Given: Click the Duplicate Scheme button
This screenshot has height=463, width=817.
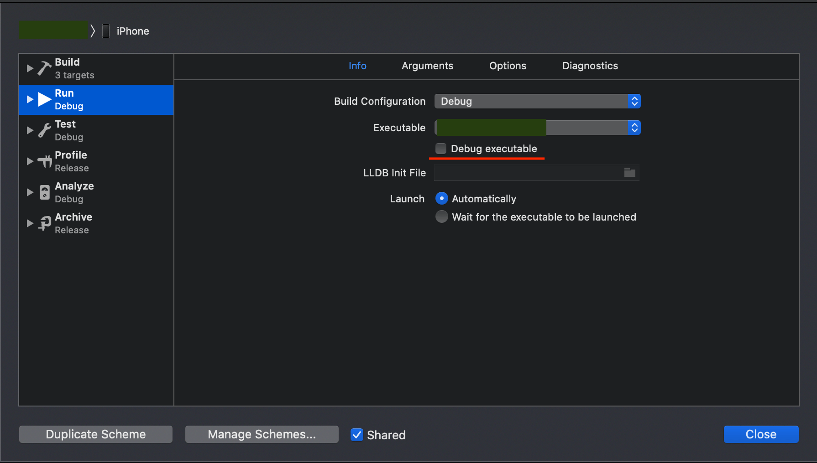Looking at the screenshot, I should tap(95, 434).
